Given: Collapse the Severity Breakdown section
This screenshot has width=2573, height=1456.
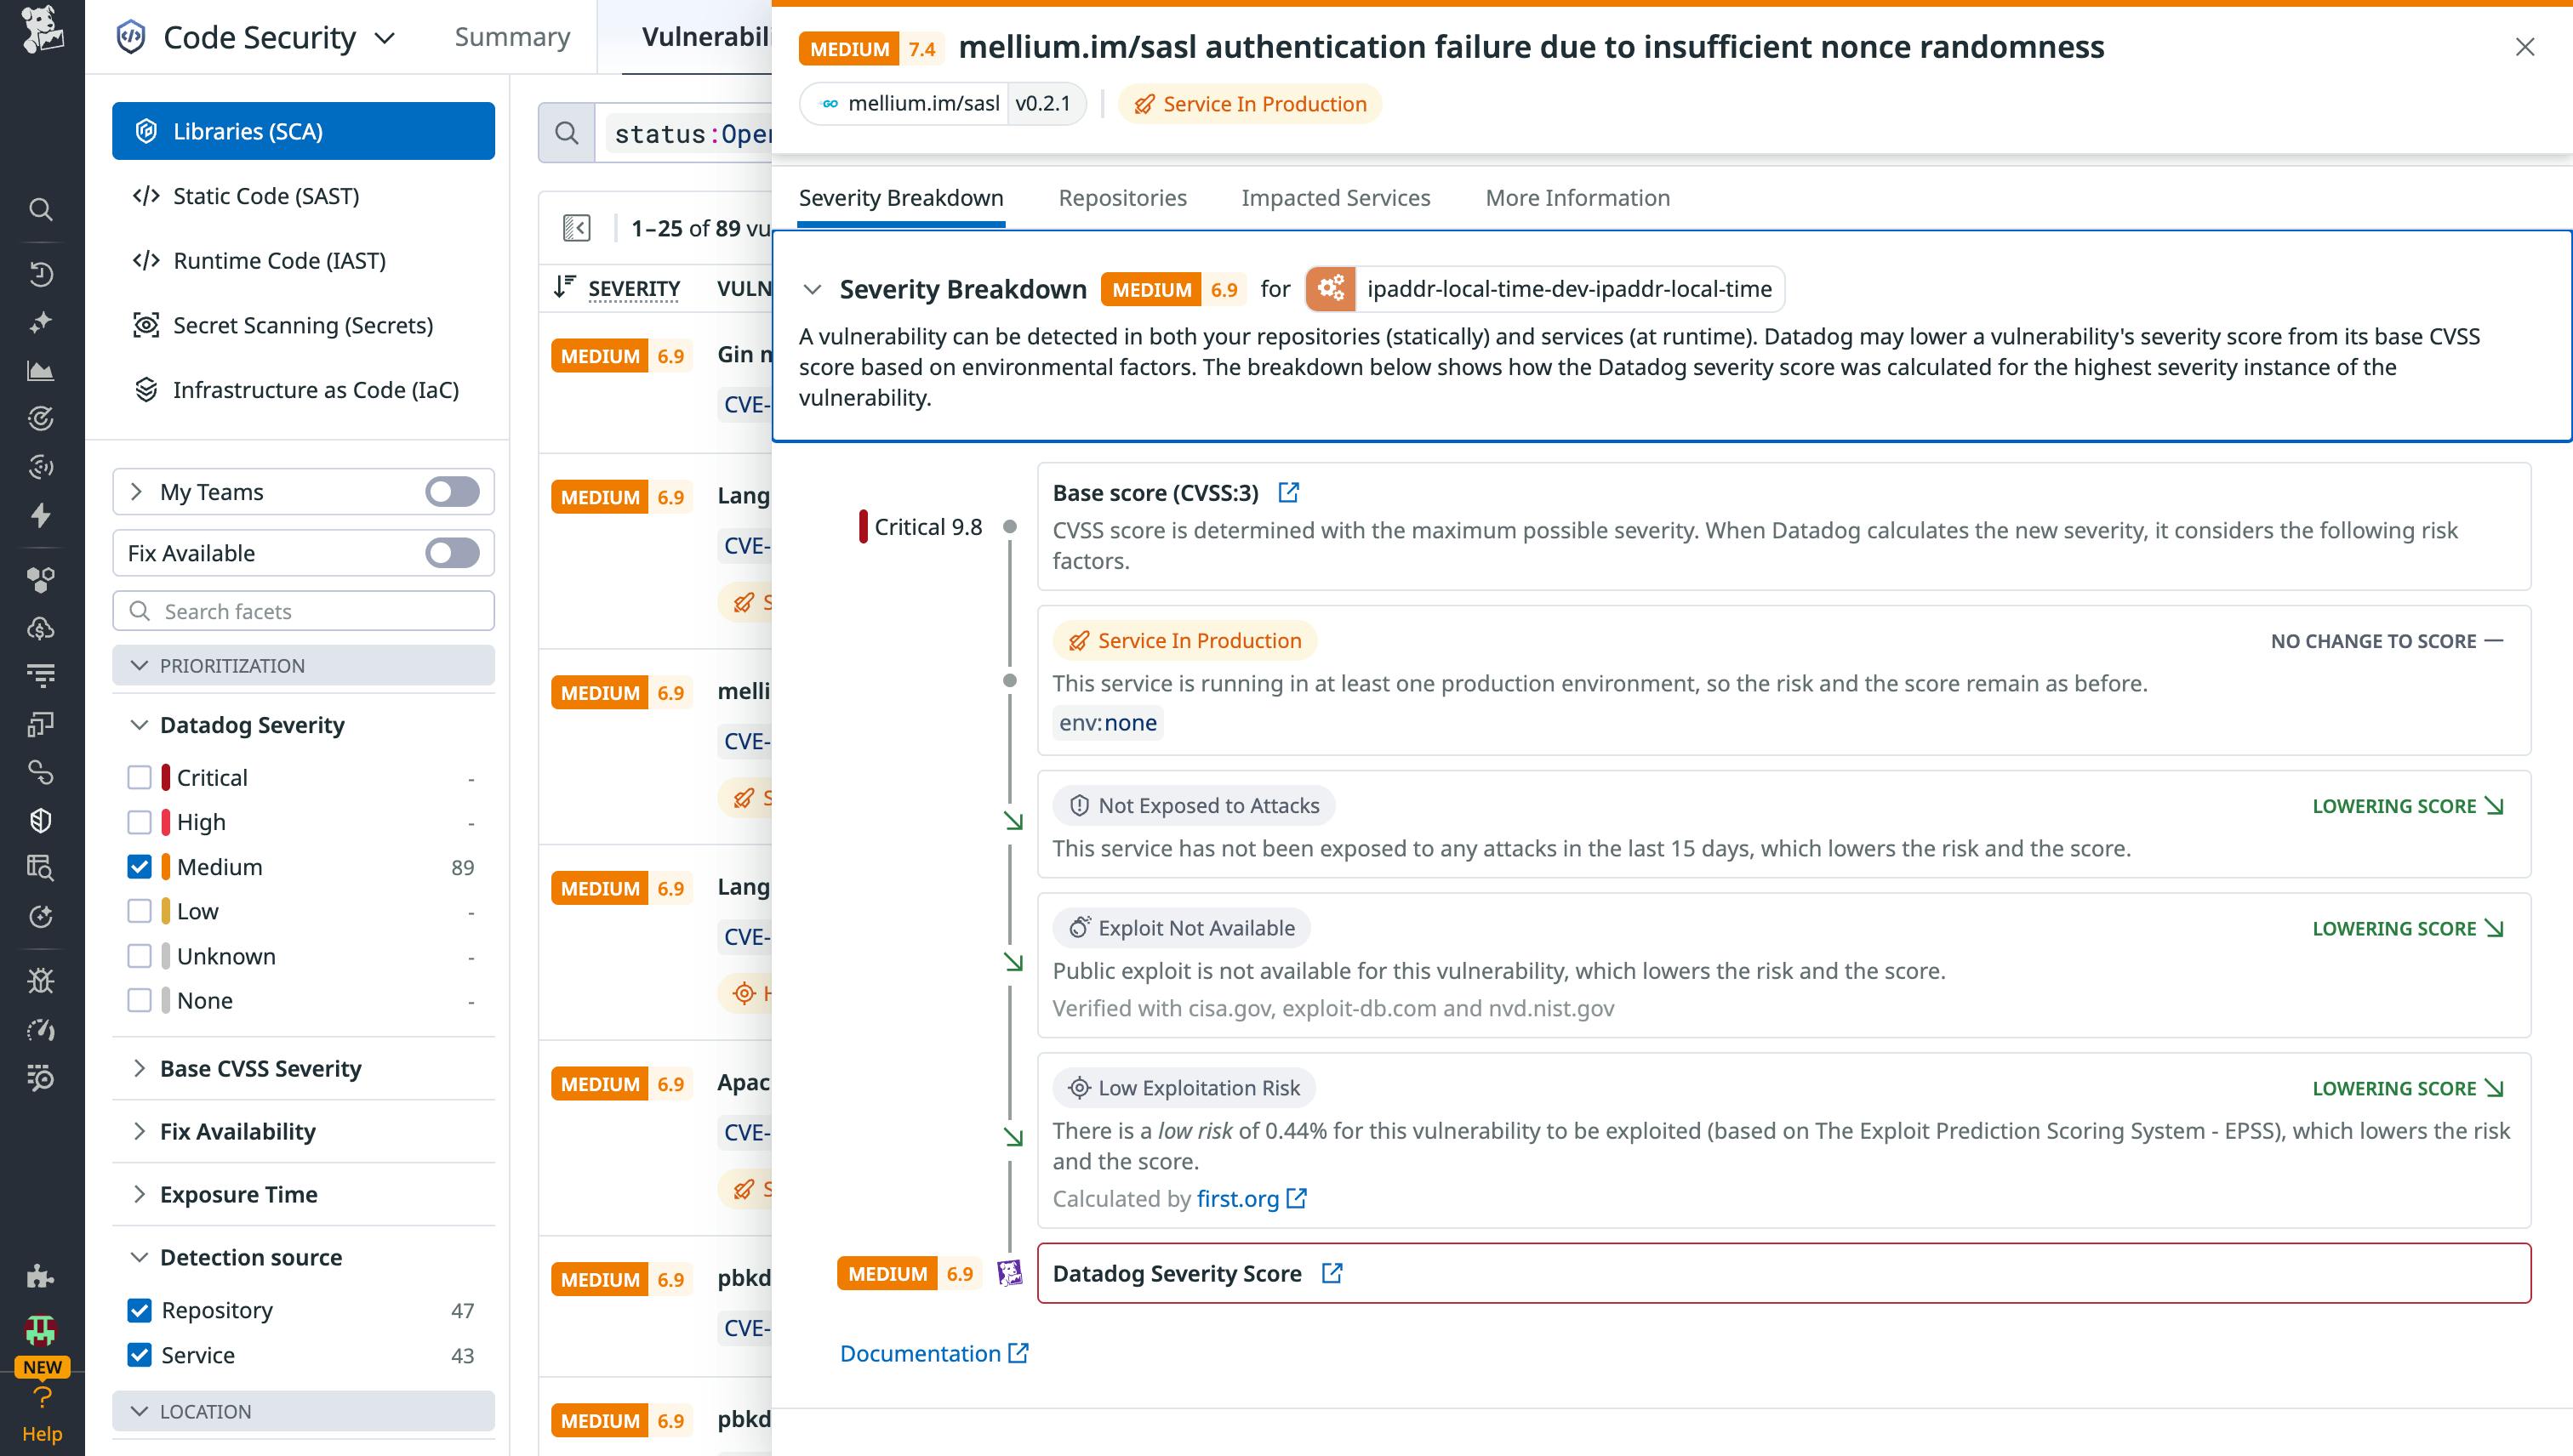Looking at the screenshot, I should coord(813,289).
